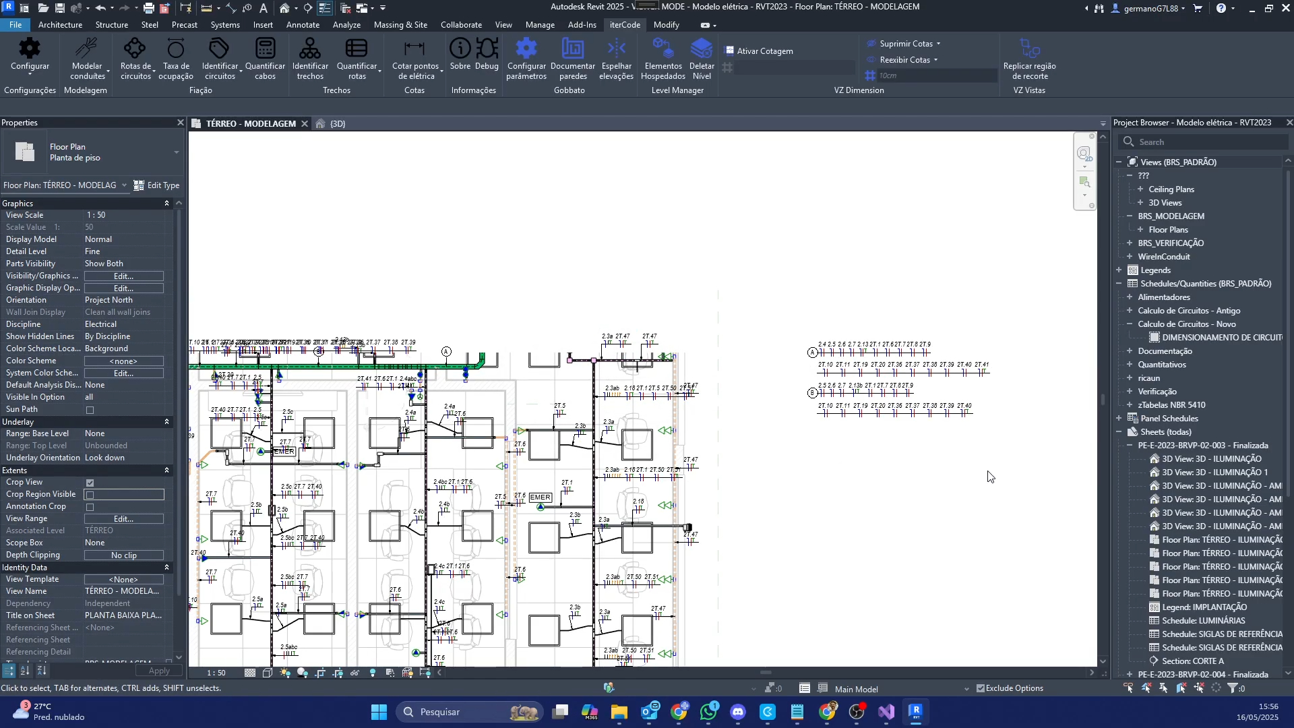Expand BRS_VERIFICAÇÃO tree node
Image resolution: width=1294 pixels, height=728 pixels.
[1130, 243]
